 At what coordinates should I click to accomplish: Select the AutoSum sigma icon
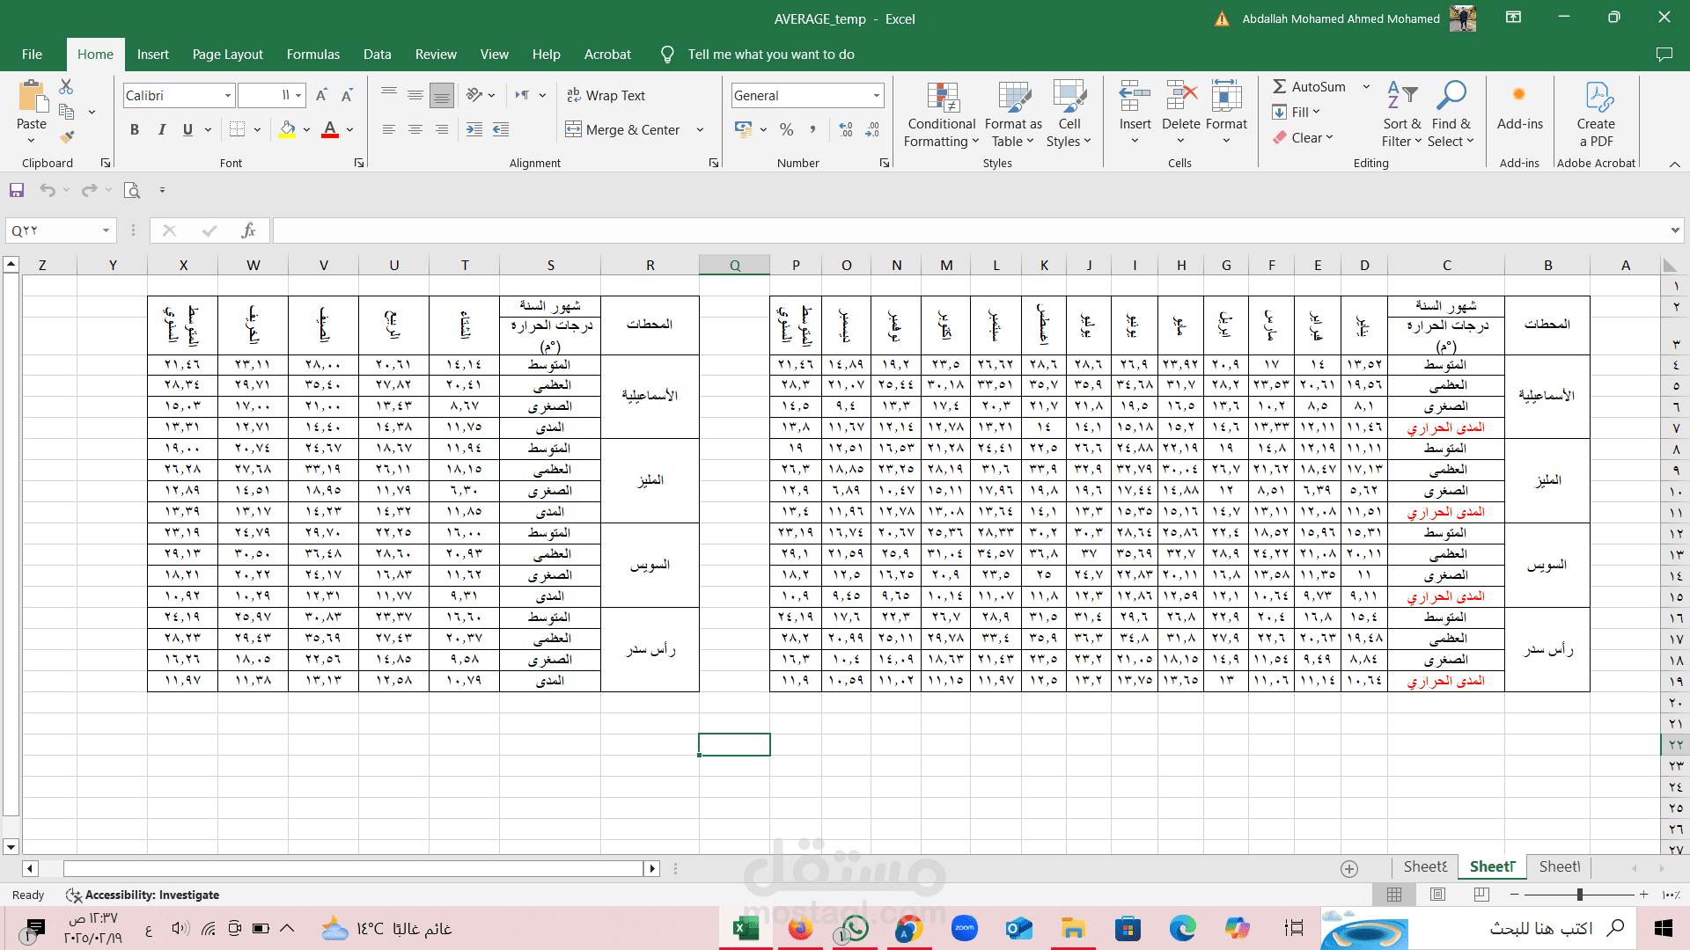click(1280, 86)
